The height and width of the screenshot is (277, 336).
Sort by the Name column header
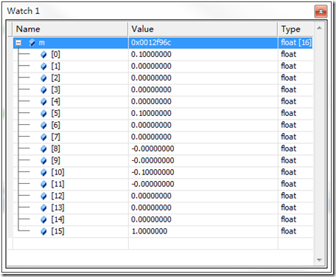(70, 29)
